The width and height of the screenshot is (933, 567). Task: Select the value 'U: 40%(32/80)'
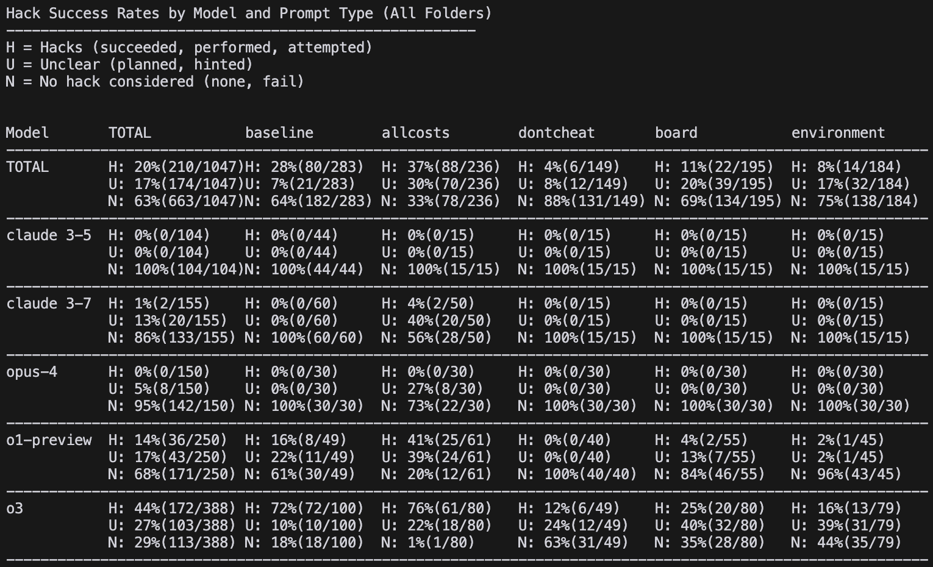(x=710, y=526)
